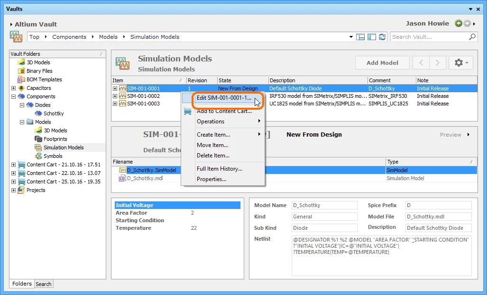Click the Binary Files folder icon
Viewport: 487px width, 295px height.
21,71
